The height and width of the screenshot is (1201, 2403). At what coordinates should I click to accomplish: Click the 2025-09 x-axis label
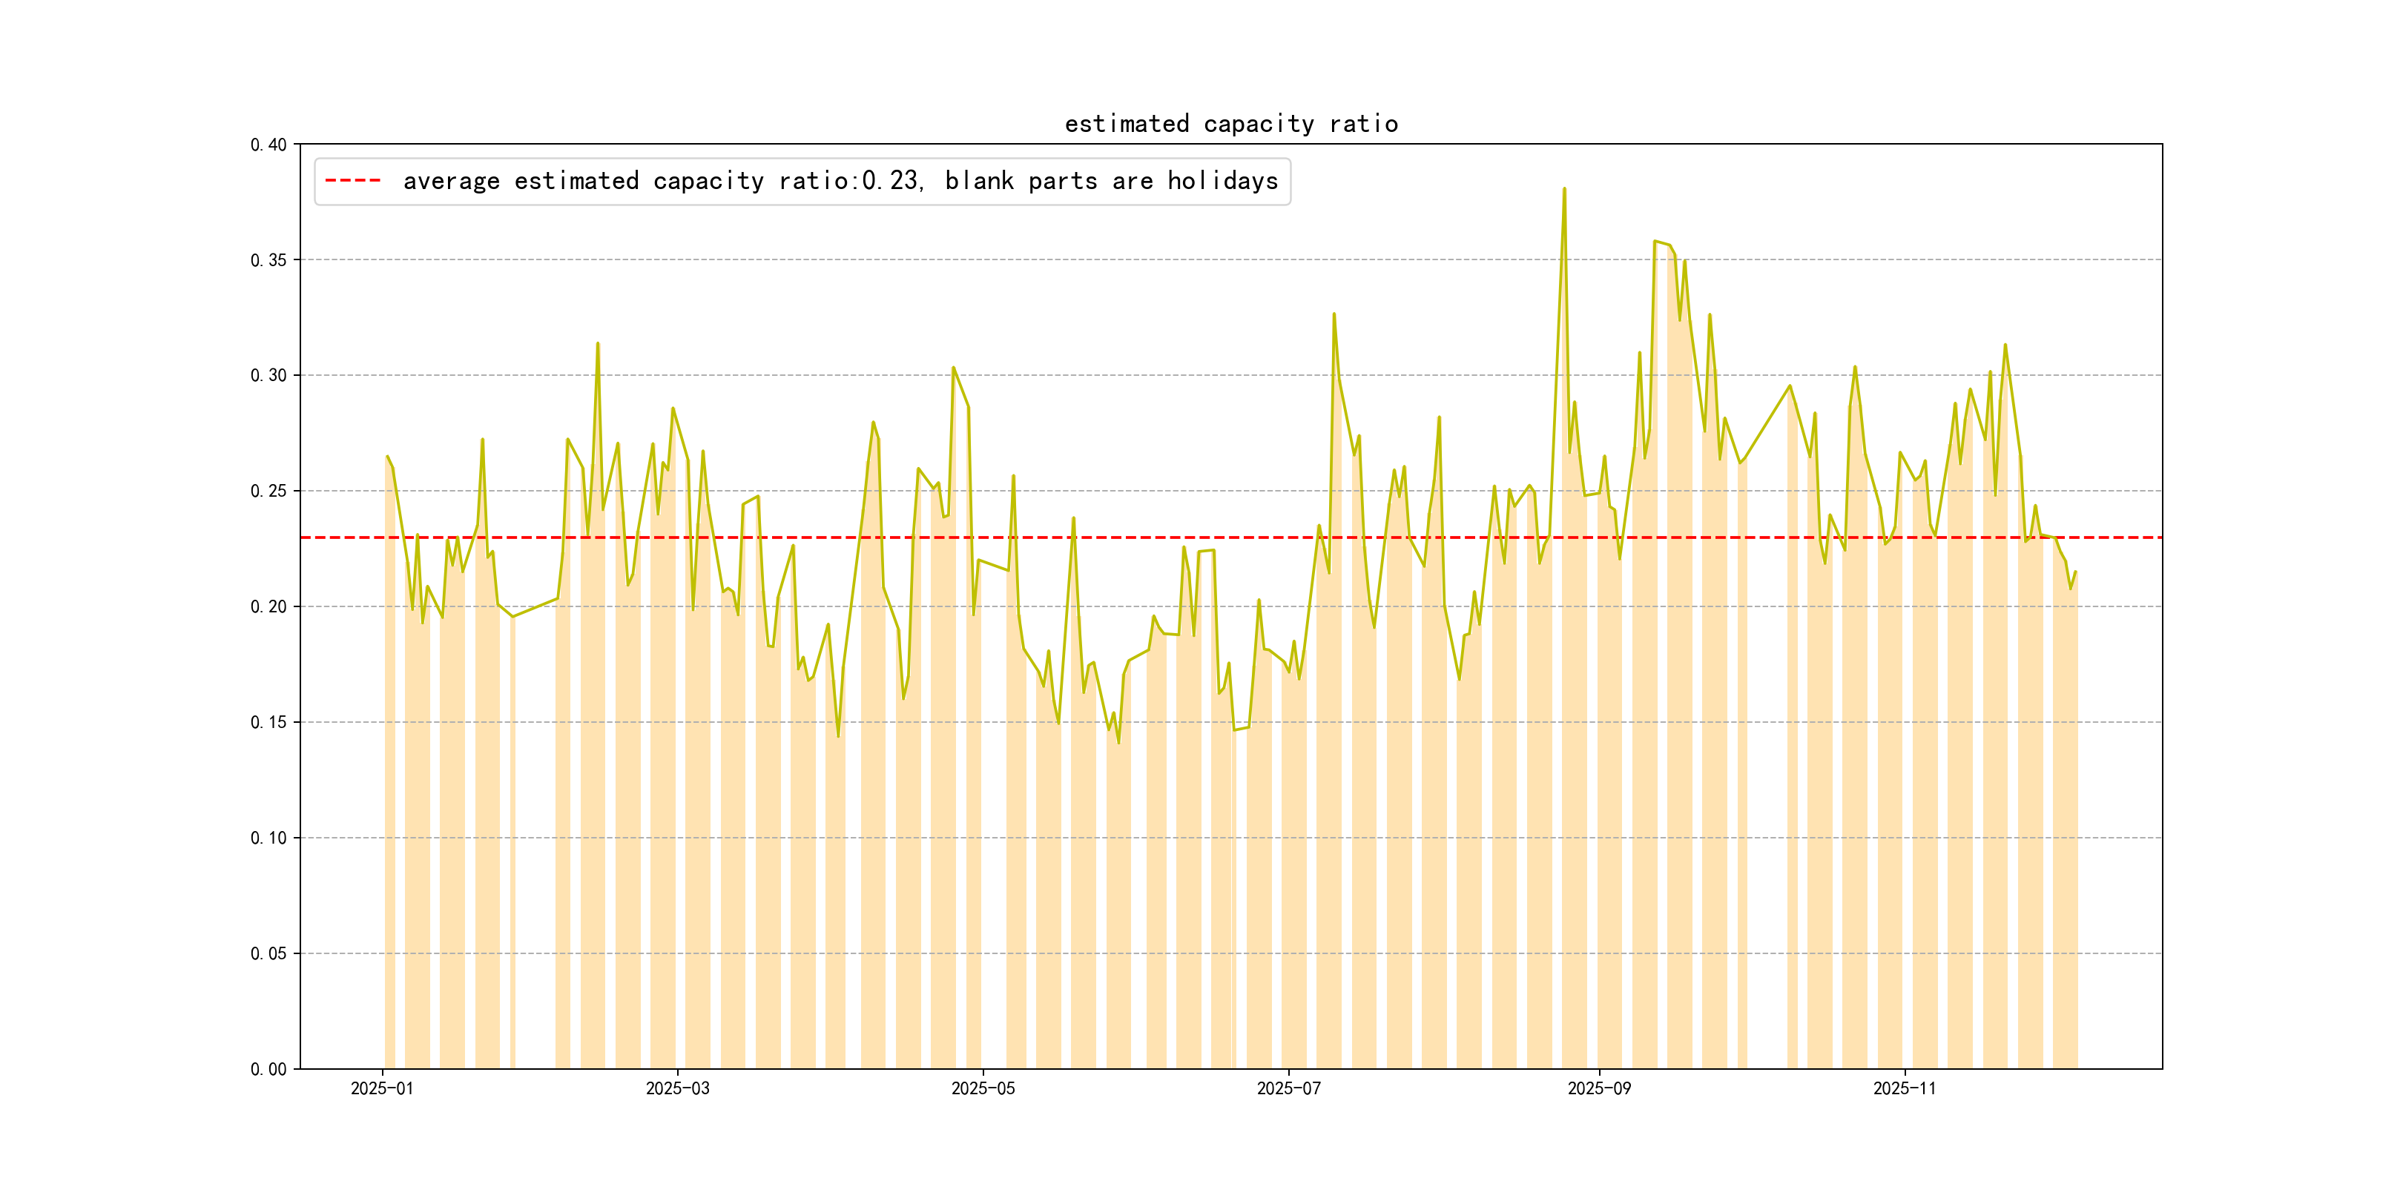click(1599, 1088)
